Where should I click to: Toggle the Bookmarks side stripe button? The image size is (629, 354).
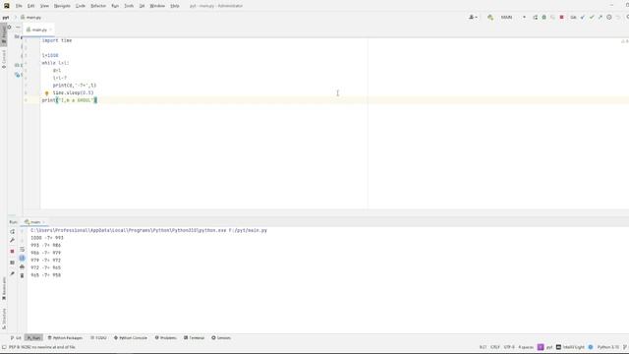point(4,288)
